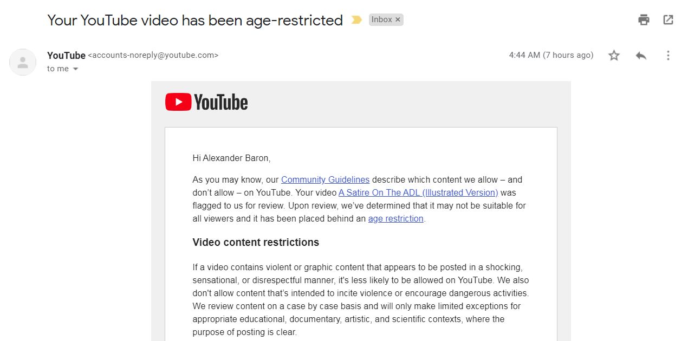
Task: Open email in new window
Action: click(668, 20)
